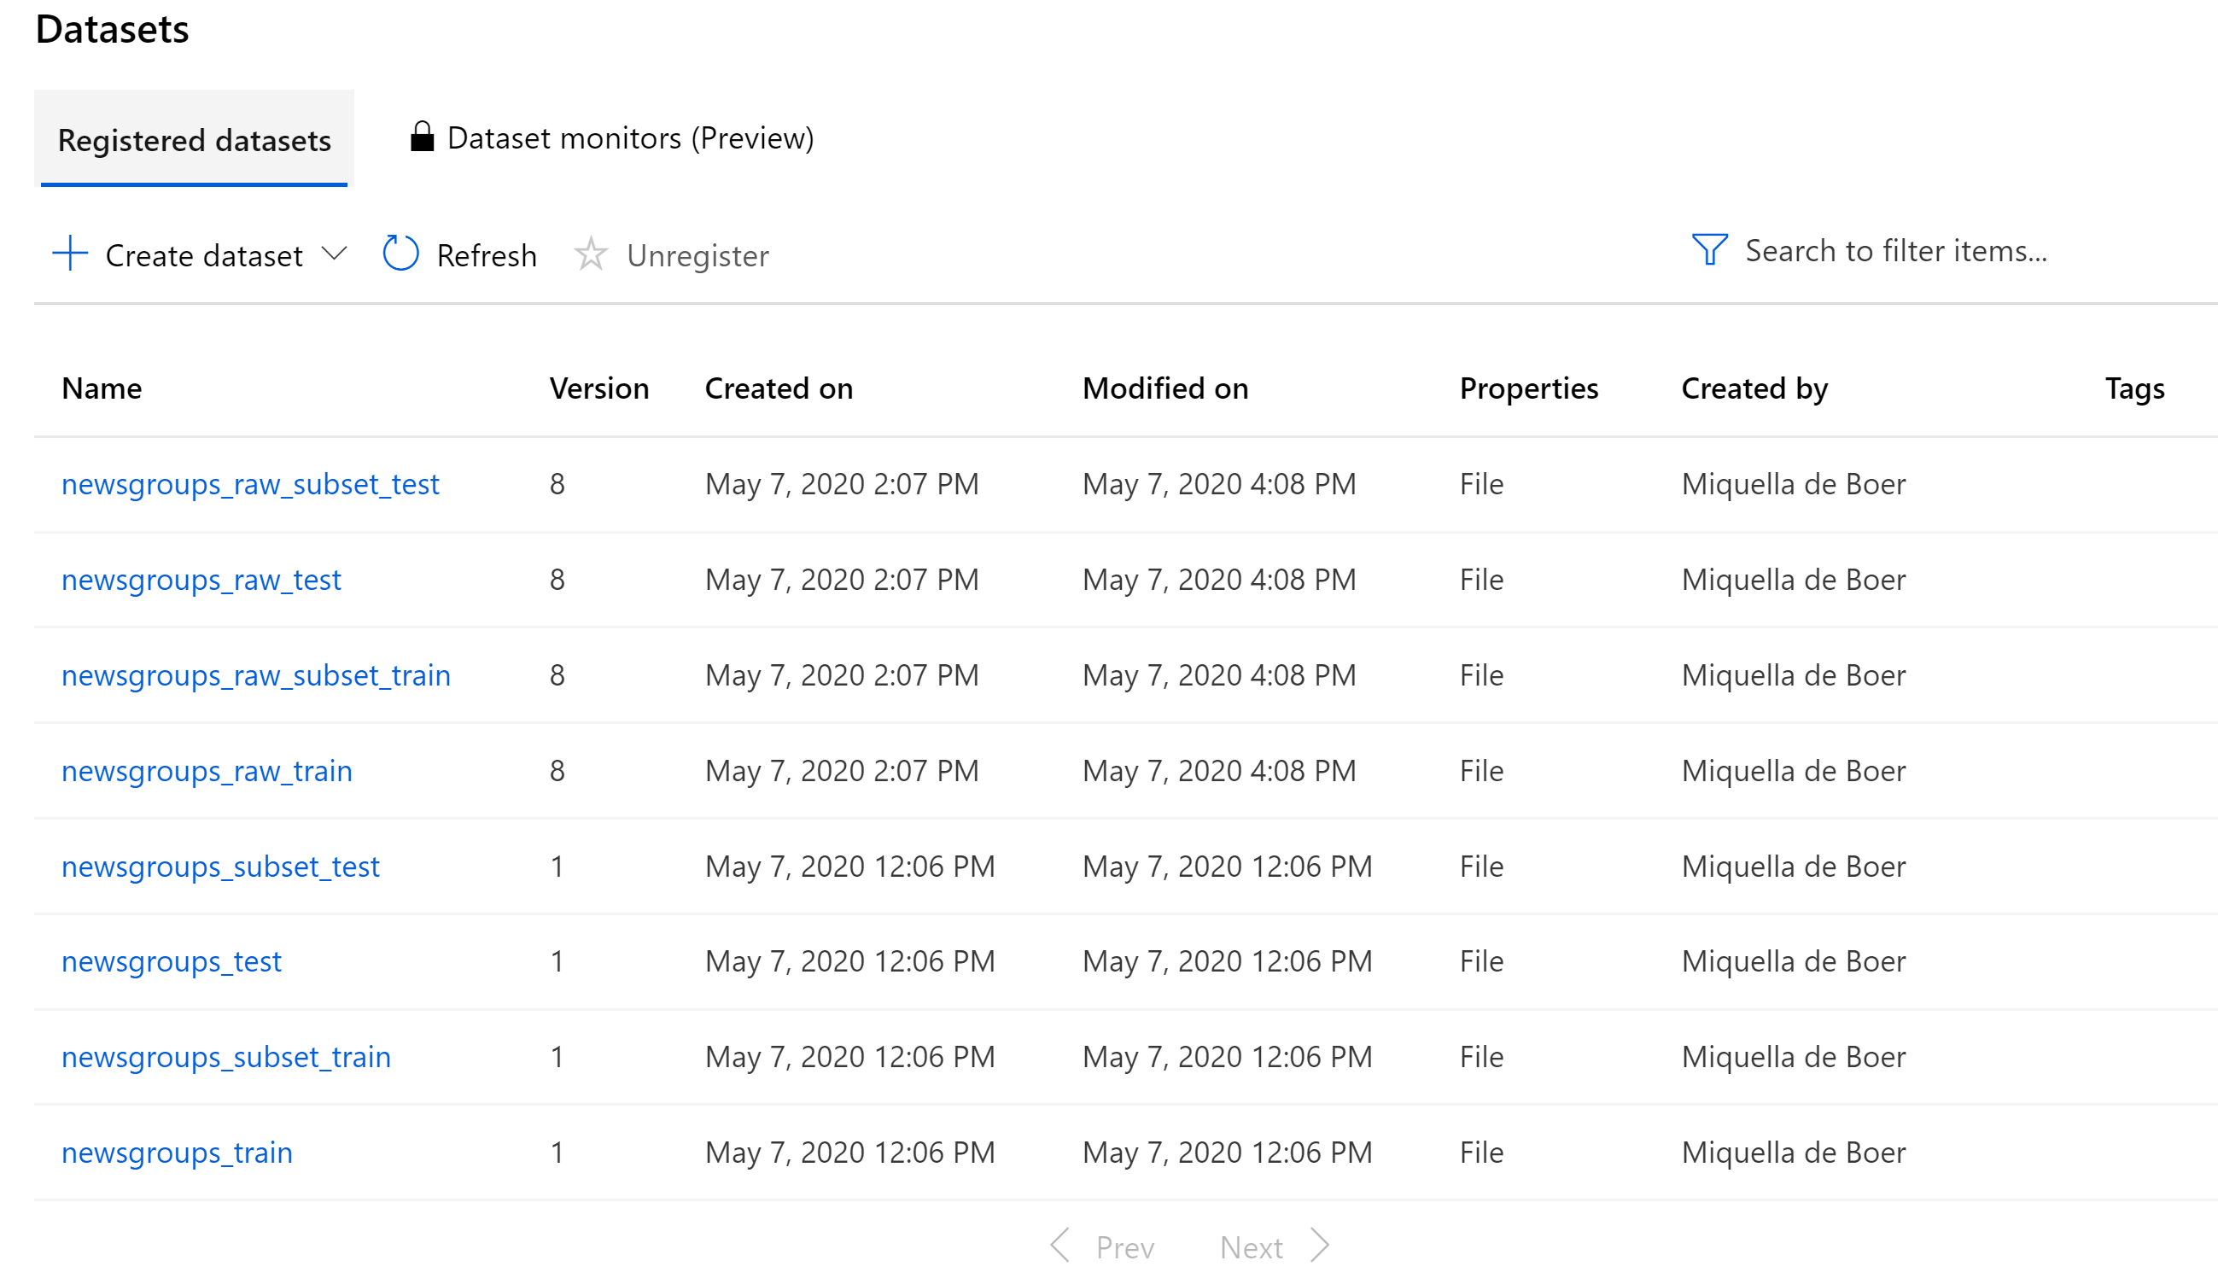Open newsgroups_subset_test dataset link
Screen dimensions: 2218x1284
click(220, 867)
